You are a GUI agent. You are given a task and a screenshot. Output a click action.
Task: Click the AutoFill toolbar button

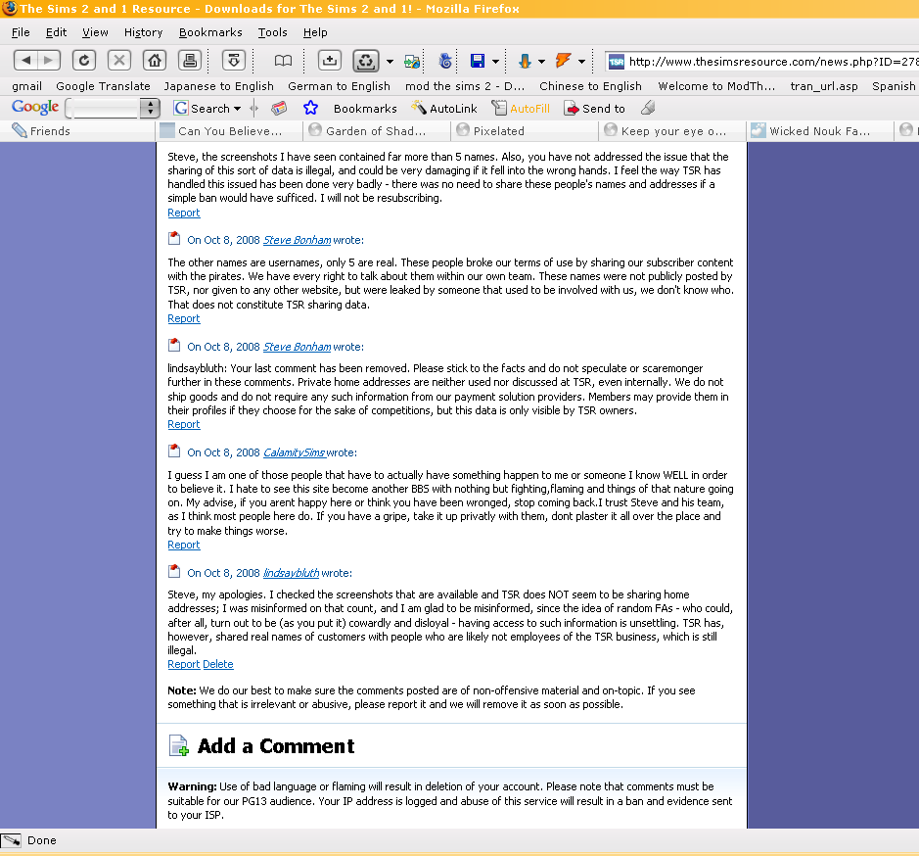pyautogui.click(x=521, y=108)
